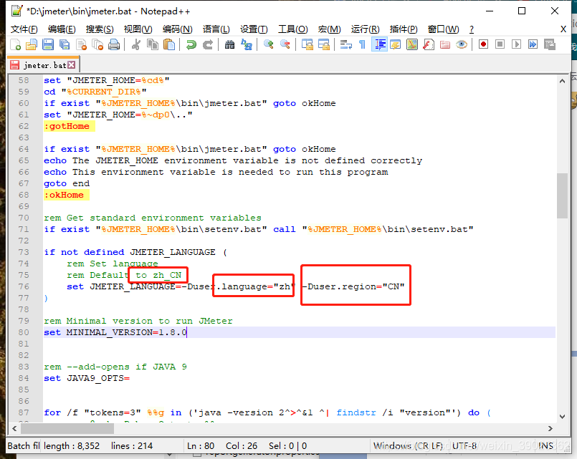Stop macro recording with the square icon
The height and width of the screenshot is (459, 577).
pyautogui.click(x=500, y=45)
